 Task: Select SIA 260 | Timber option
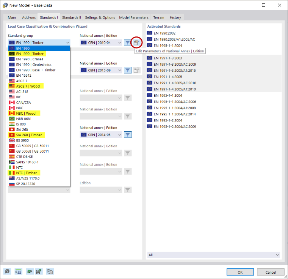coord(39,135)
